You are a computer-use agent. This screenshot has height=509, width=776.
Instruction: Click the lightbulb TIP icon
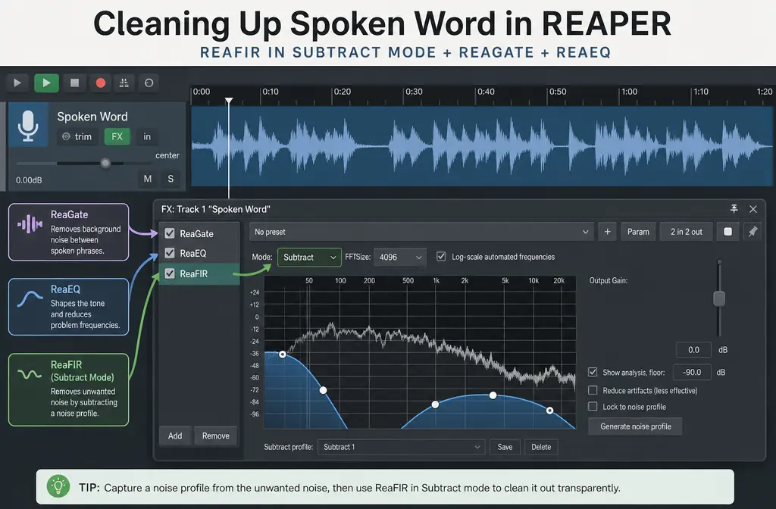[58, 487]
